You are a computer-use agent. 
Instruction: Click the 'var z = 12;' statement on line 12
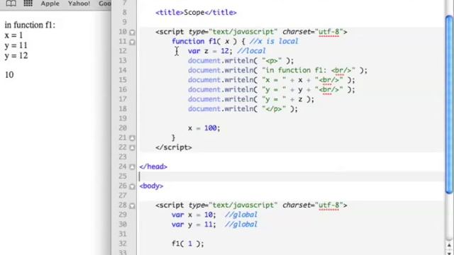[x=210, y=51]
